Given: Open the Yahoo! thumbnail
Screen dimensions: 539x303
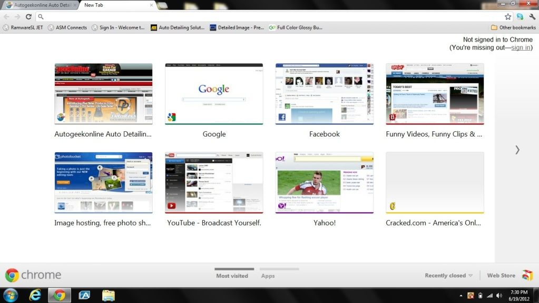Looking at the screenshot, I should pos(324,183).
